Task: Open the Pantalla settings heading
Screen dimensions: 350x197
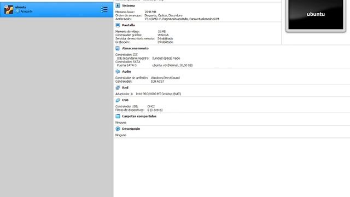Action: (129, 25)
